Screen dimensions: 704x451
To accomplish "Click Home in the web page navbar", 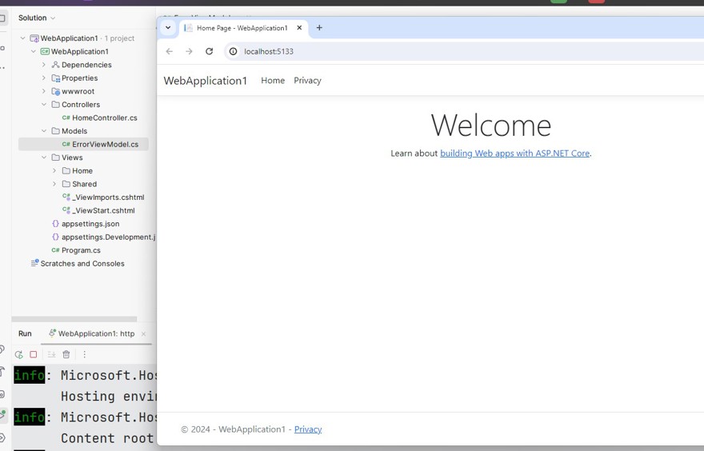I will 273,80.
